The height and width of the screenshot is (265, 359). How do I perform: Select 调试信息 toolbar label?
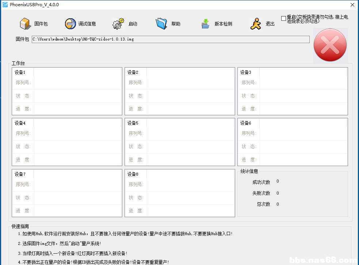[x=87, y=24]
